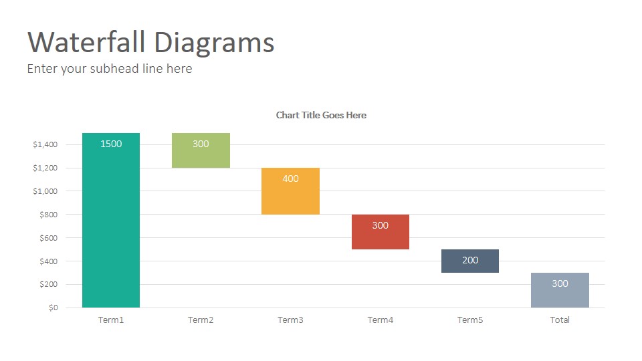Select the teal Term1 bar labeled 1500
Viewport: 642px width, 361px height.
click(x=111, y=220)
